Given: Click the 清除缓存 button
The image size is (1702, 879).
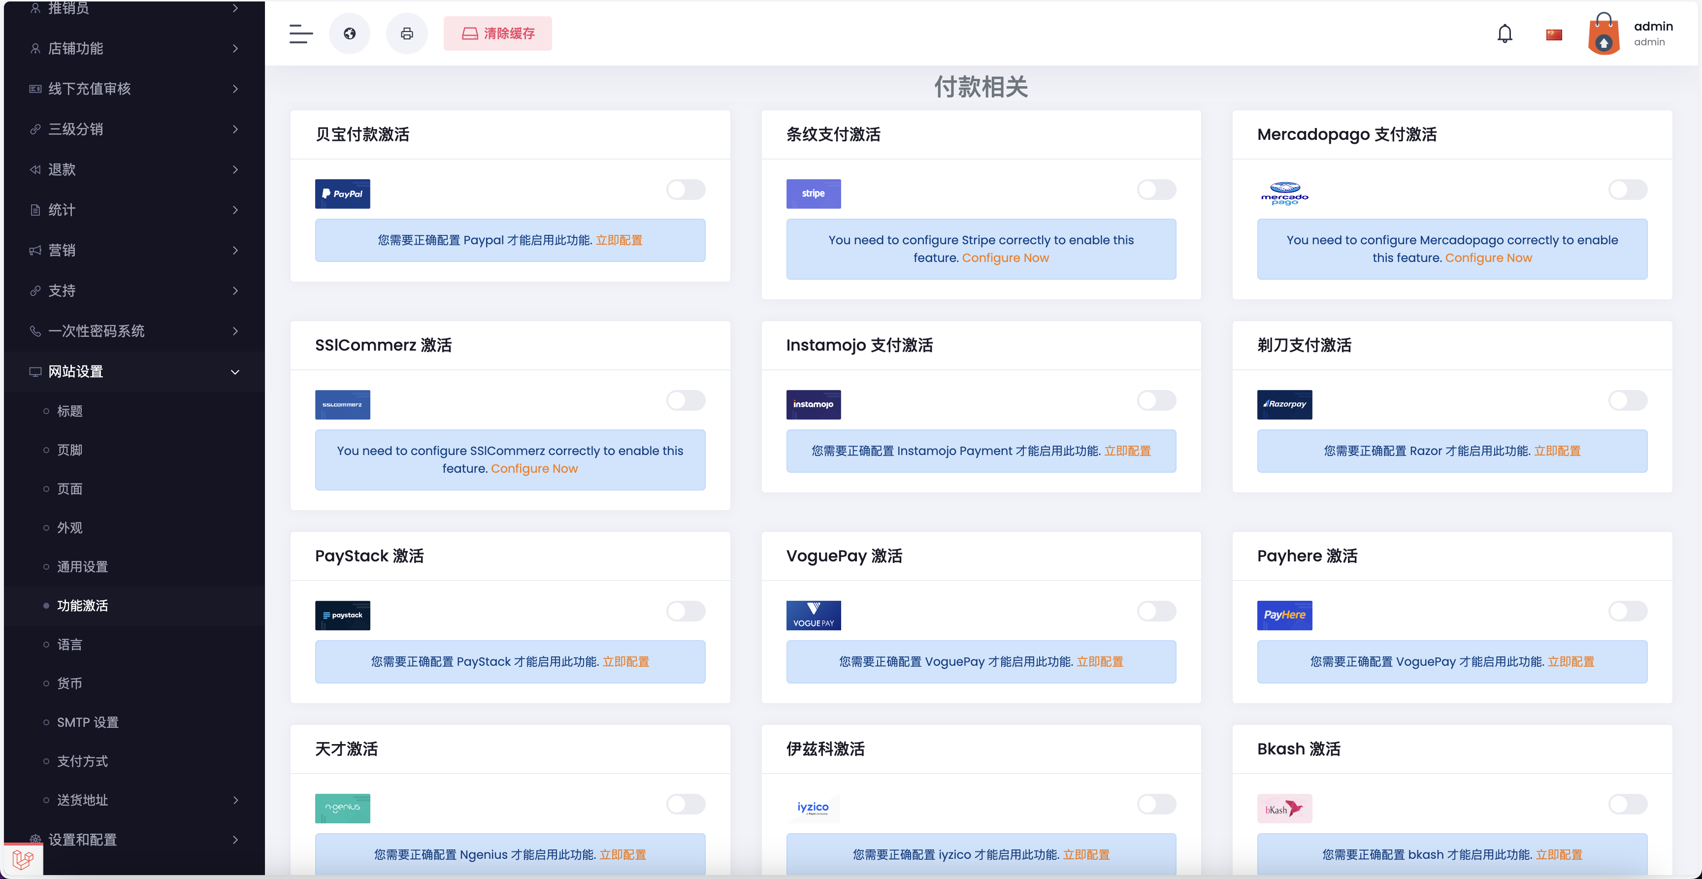Looking at the screenshot, I should point(497,33).
